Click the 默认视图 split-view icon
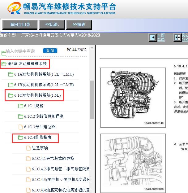This screenshot has width=188, height=193. (177, 37)
